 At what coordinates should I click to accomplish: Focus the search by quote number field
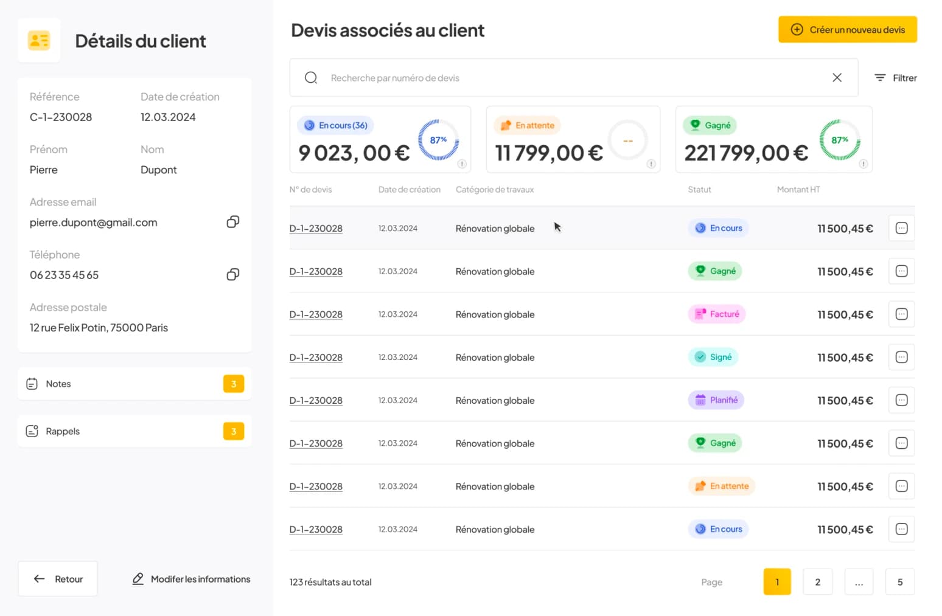pyautogui.click(x=572, y=78)
